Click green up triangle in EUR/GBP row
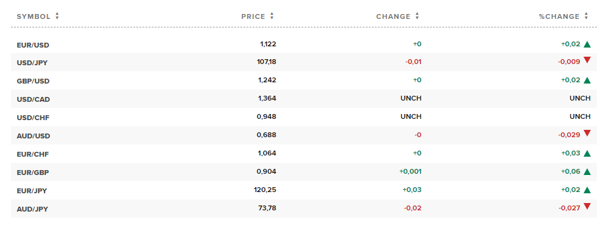 587,172
